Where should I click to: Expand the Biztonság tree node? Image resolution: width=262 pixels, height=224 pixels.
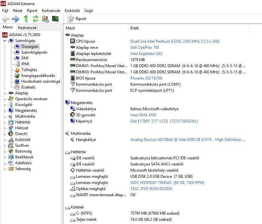tap(5, 151)
